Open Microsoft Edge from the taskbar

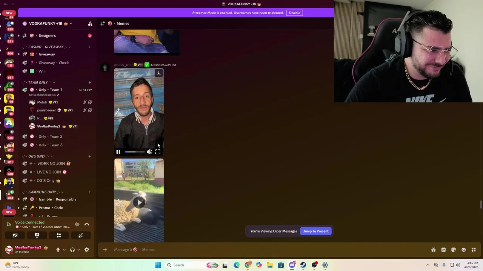click(x=237, y=265)
